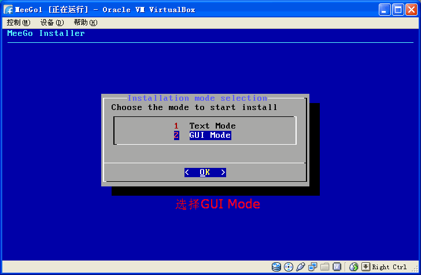Maximize the VirtualBox window
Image resolution: width=421 pixels, height=275 pixels.
(398, 10)
